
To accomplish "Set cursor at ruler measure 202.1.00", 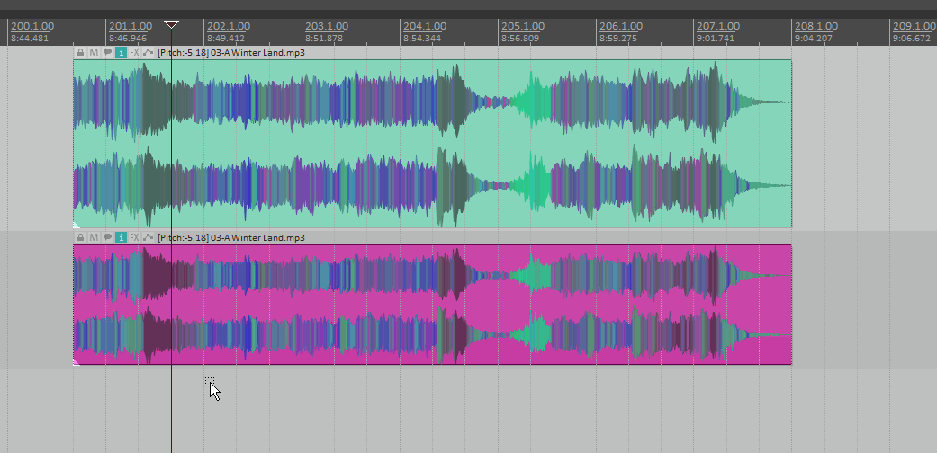I will click(x=229, y=26).
